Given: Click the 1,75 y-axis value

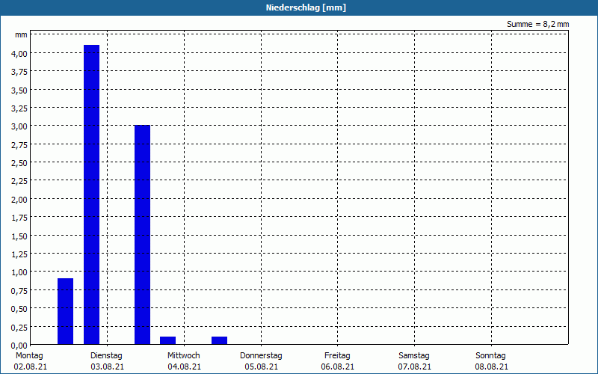Looking at the screenshot, I should (19, 218).
